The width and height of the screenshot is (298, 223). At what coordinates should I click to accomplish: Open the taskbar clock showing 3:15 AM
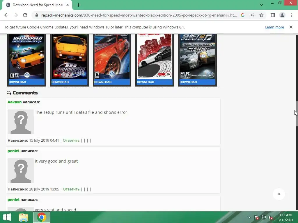pos(285,217)
